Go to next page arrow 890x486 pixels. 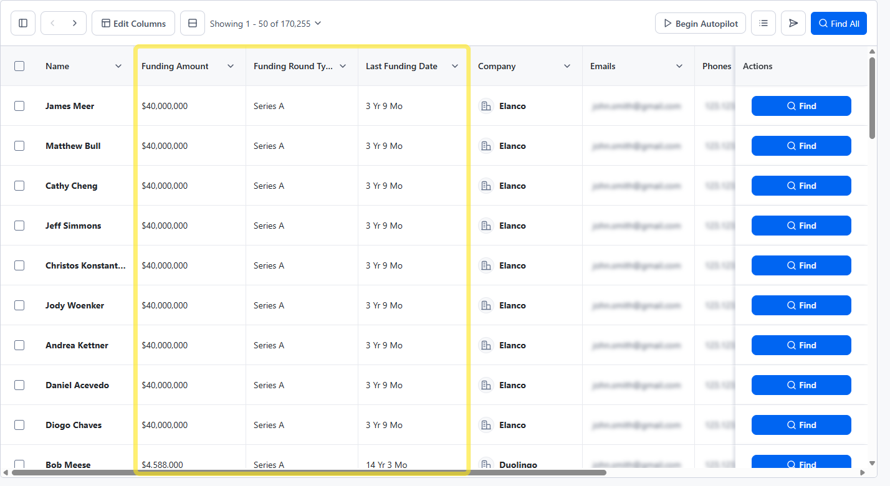[75, 23]
